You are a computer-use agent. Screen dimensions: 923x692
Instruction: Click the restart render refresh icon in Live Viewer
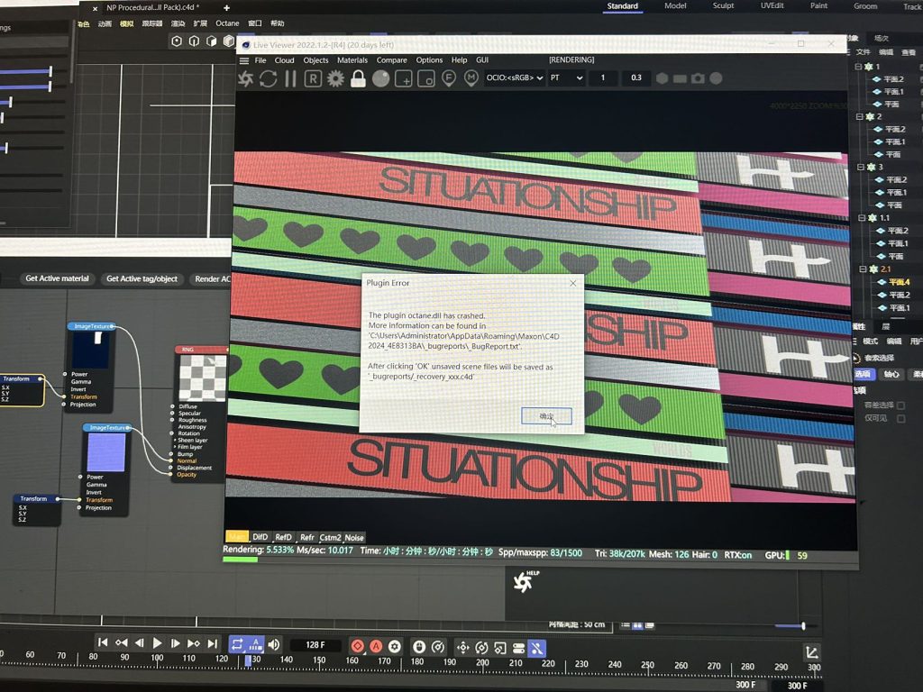click(x=268, y=78)
